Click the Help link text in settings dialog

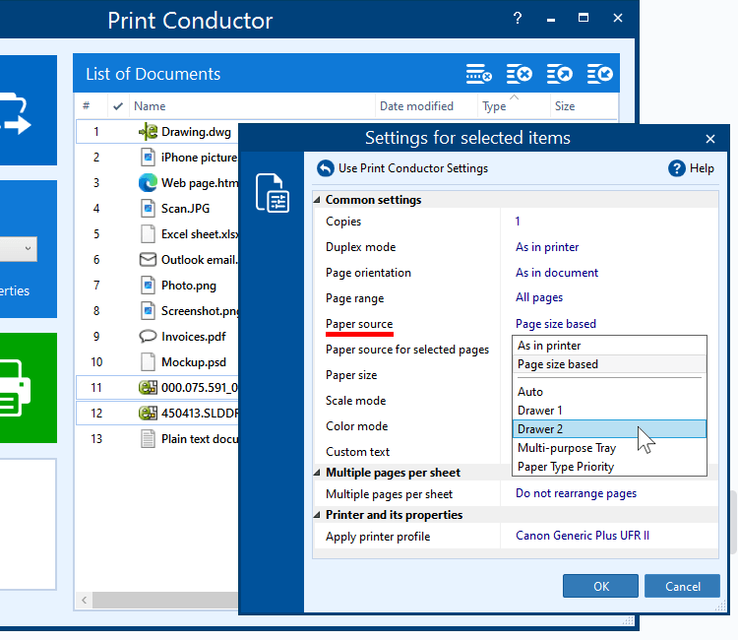click(x=702, y=168)
